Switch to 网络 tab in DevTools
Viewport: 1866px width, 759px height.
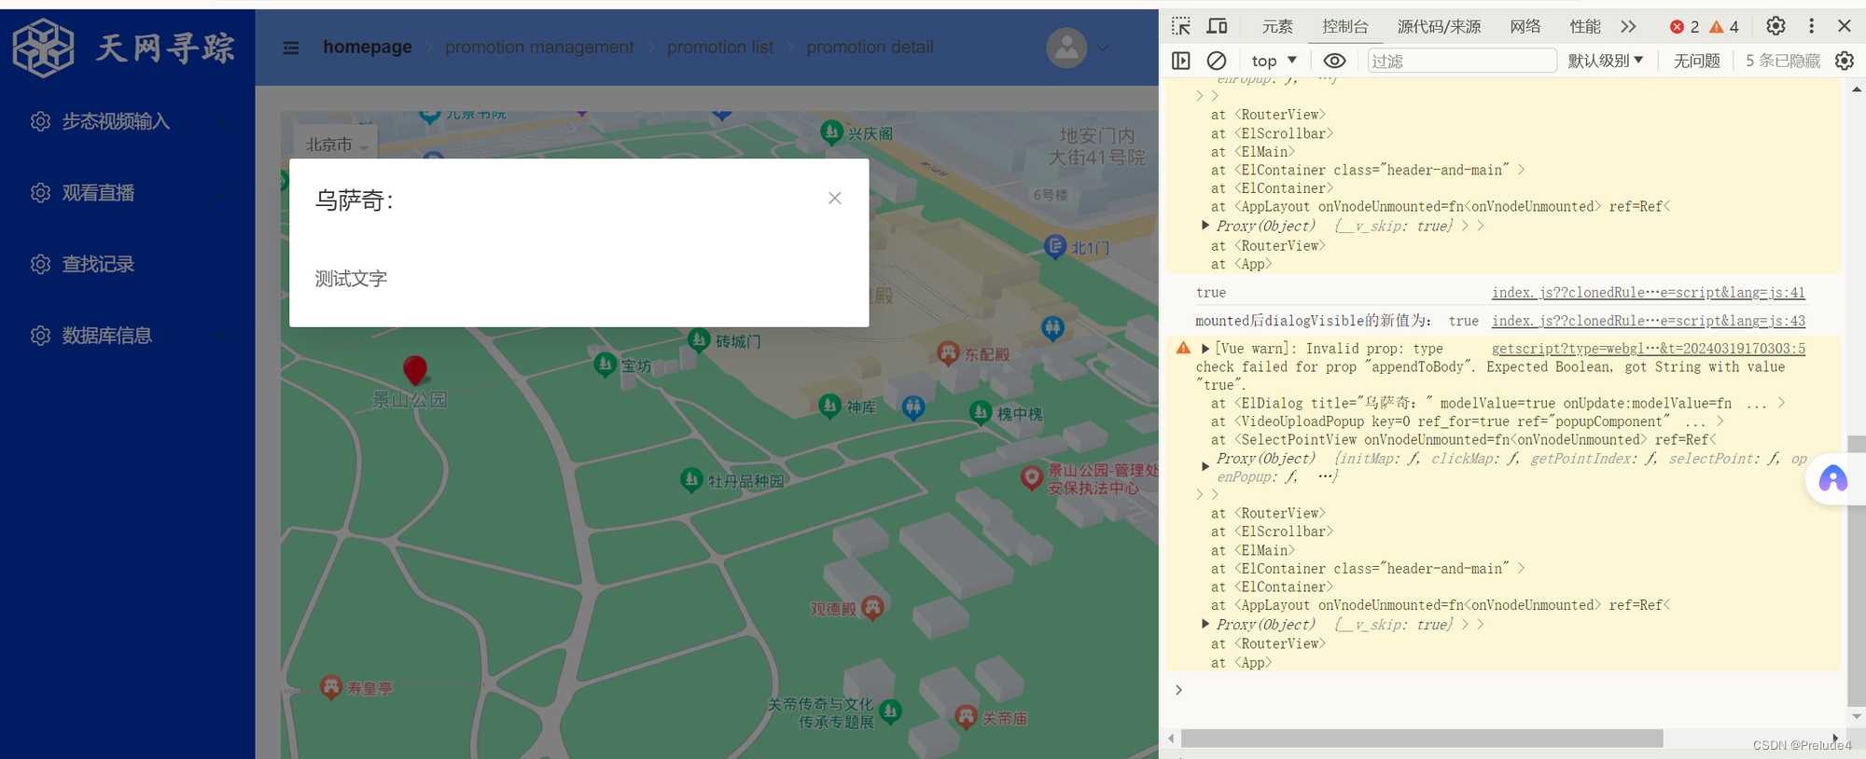(x=1525, y=27)
